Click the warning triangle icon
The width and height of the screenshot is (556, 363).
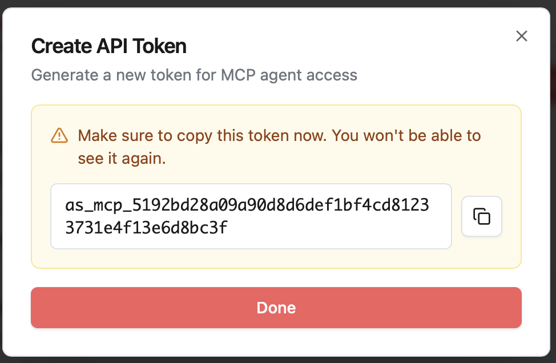(59, 136)
